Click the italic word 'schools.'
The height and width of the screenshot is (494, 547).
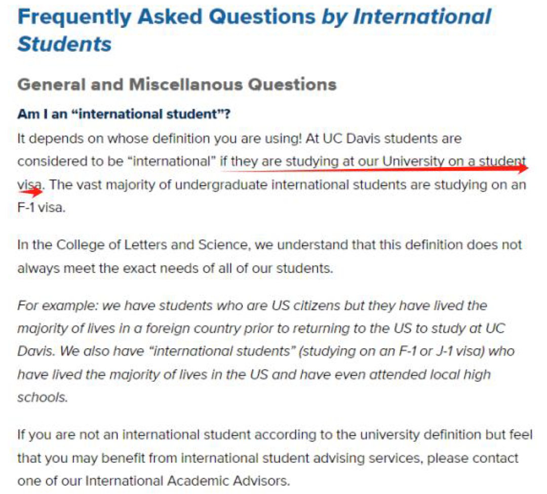pos(43,397)
